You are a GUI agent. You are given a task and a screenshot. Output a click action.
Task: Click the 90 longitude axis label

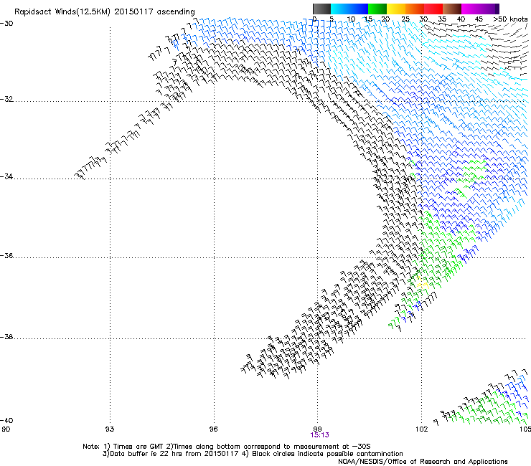tap(6, 429)
